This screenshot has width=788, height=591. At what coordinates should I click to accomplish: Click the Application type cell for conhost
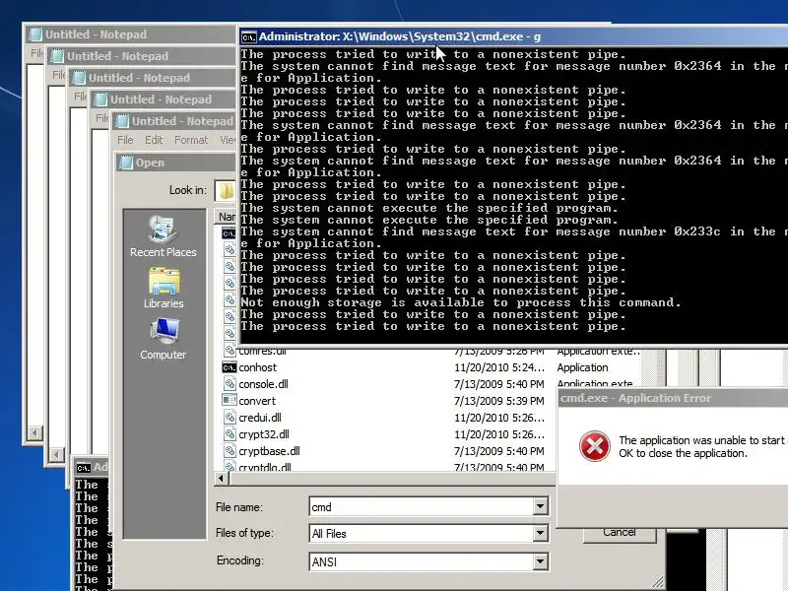pos(582,367)
